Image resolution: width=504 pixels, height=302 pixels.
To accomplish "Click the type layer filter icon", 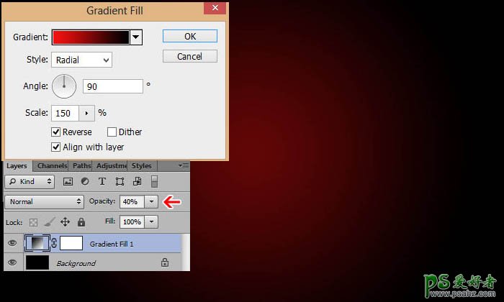I will [102, 182].
